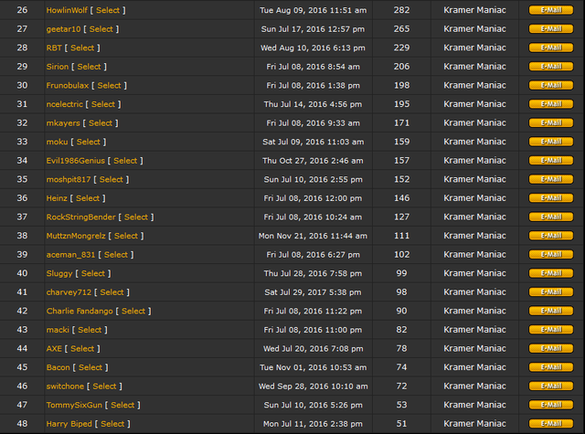This screenshot has width=585, height=434.
Task: Click the E-Mail button for mkayers
Action: (x=551, y=122)
